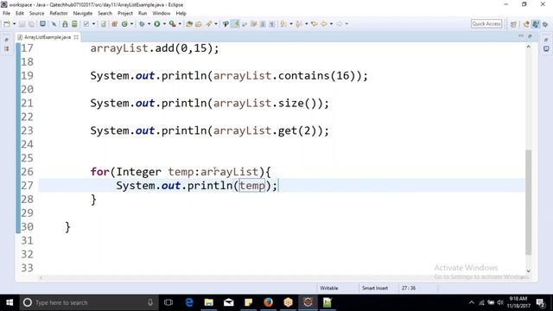Open the Project menu
Viewport: 553px width, 311px height.
point(125,14)
